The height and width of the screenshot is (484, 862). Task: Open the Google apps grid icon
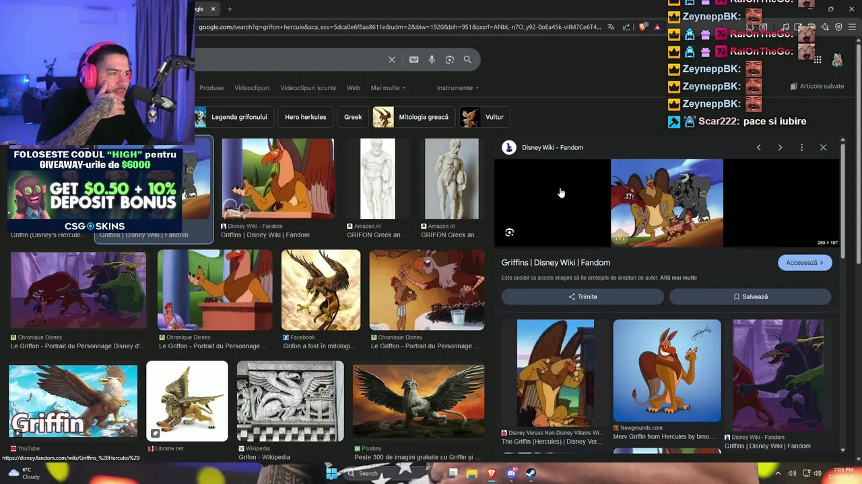pyautogui.click(x=818, y=60)
